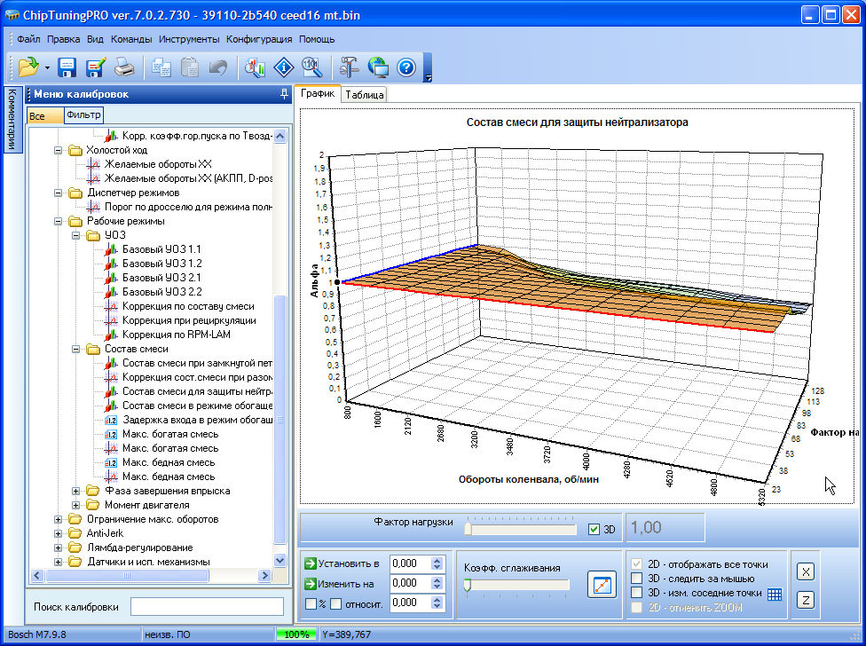The image size is (866, 646).
Task: Uncheck the 3D checkbox beside load factor slider
Action: (x=594, y=530)
